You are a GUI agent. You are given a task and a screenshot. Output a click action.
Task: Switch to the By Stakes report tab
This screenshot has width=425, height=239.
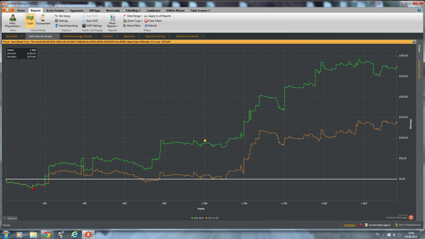coord(12,36)
